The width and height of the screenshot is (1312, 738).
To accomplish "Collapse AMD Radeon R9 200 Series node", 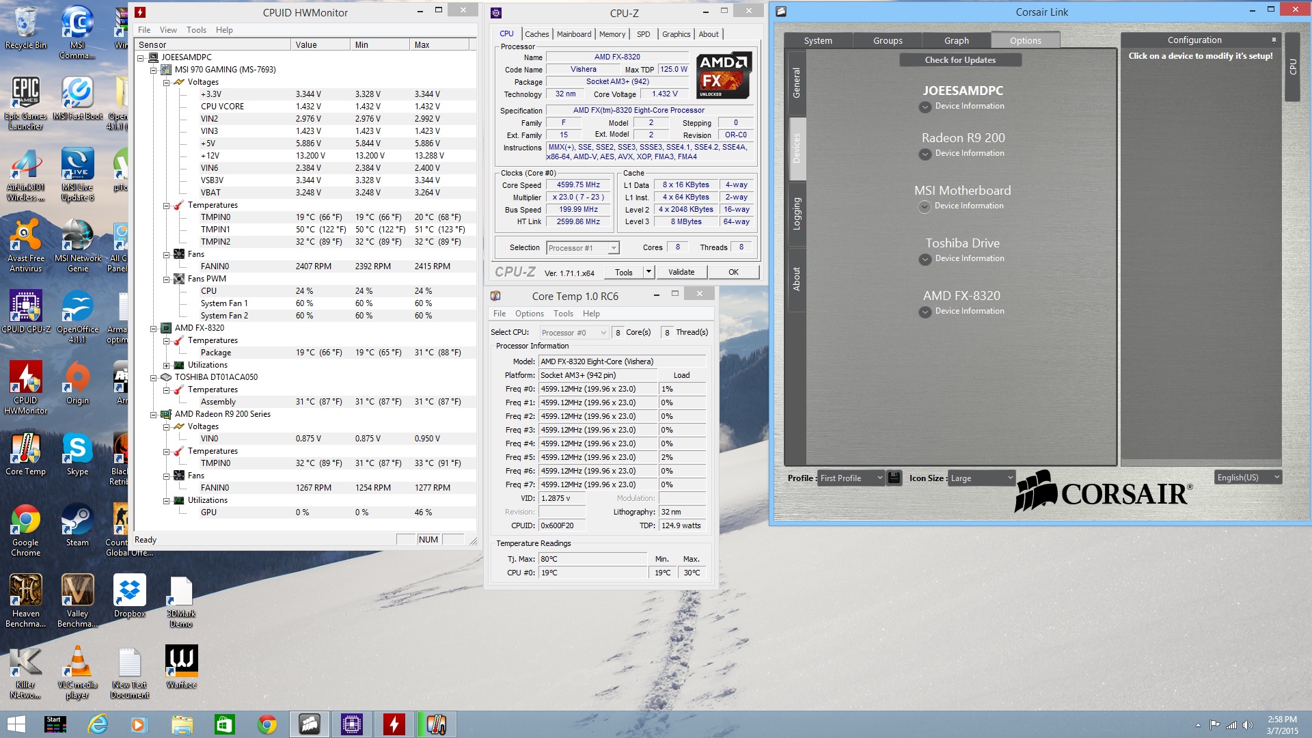I will [x=154, y=414].
